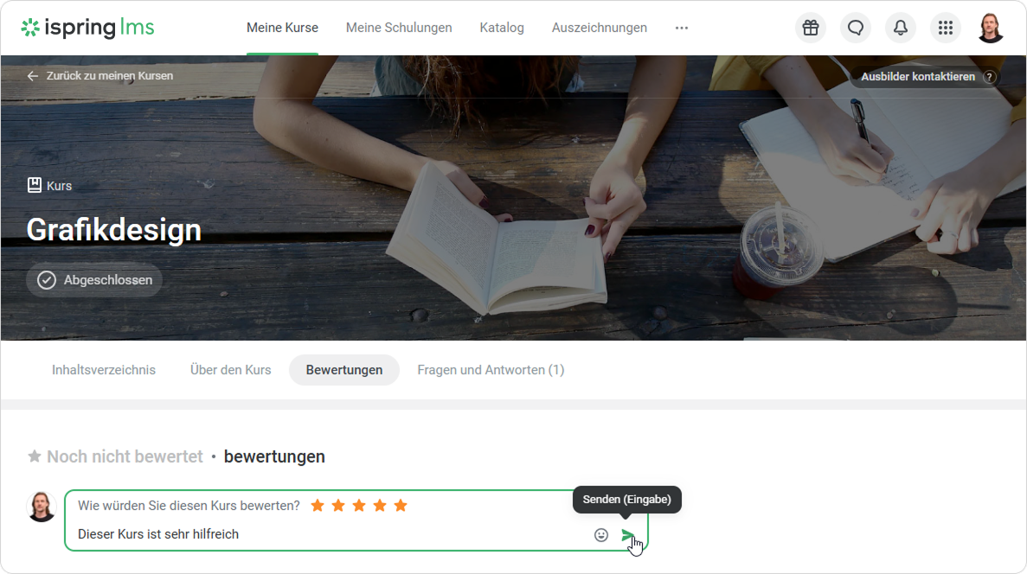Viewport: 1027px width, 574px height.
Task: Go to Meine Schulungen
Action: 399,28
